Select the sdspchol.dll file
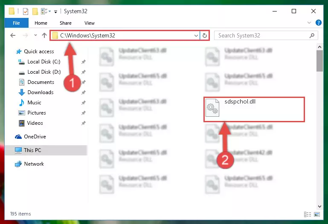The height and width of the screenshot is (224, 328). point(254,109)
